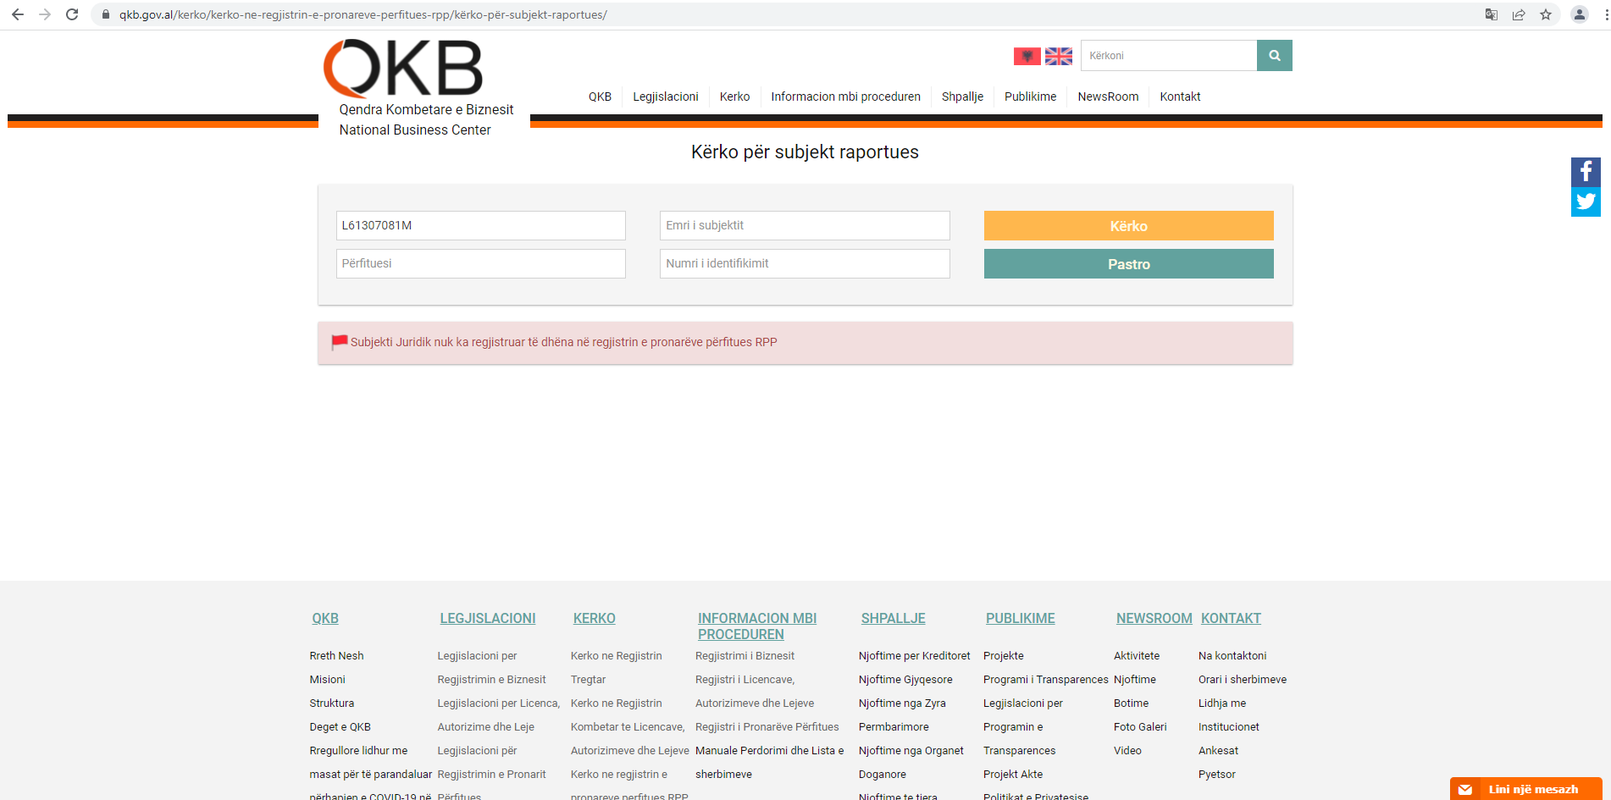Open the Publikime menu item
The width and height of the screenshot is (1611, 800).
(1030, 97)
